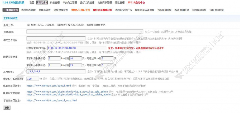Select the 工作时间设置 tab
This screenshot has width=240, height=113.
click(11, 10)
